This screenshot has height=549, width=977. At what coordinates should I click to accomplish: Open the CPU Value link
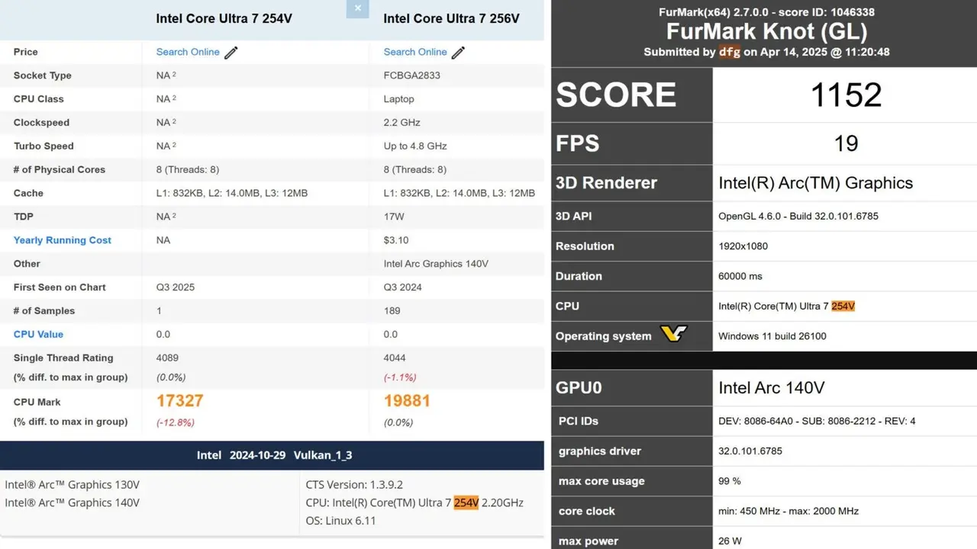tap(38, 335)
